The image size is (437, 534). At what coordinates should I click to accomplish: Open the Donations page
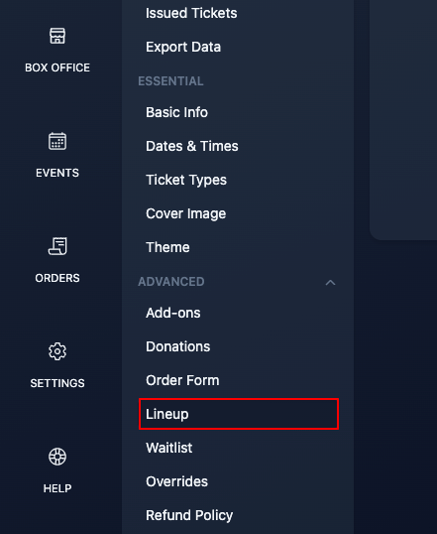(177, 346)
